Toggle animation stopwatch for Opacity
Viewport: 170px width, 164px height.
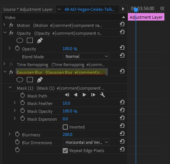(17, 48)
